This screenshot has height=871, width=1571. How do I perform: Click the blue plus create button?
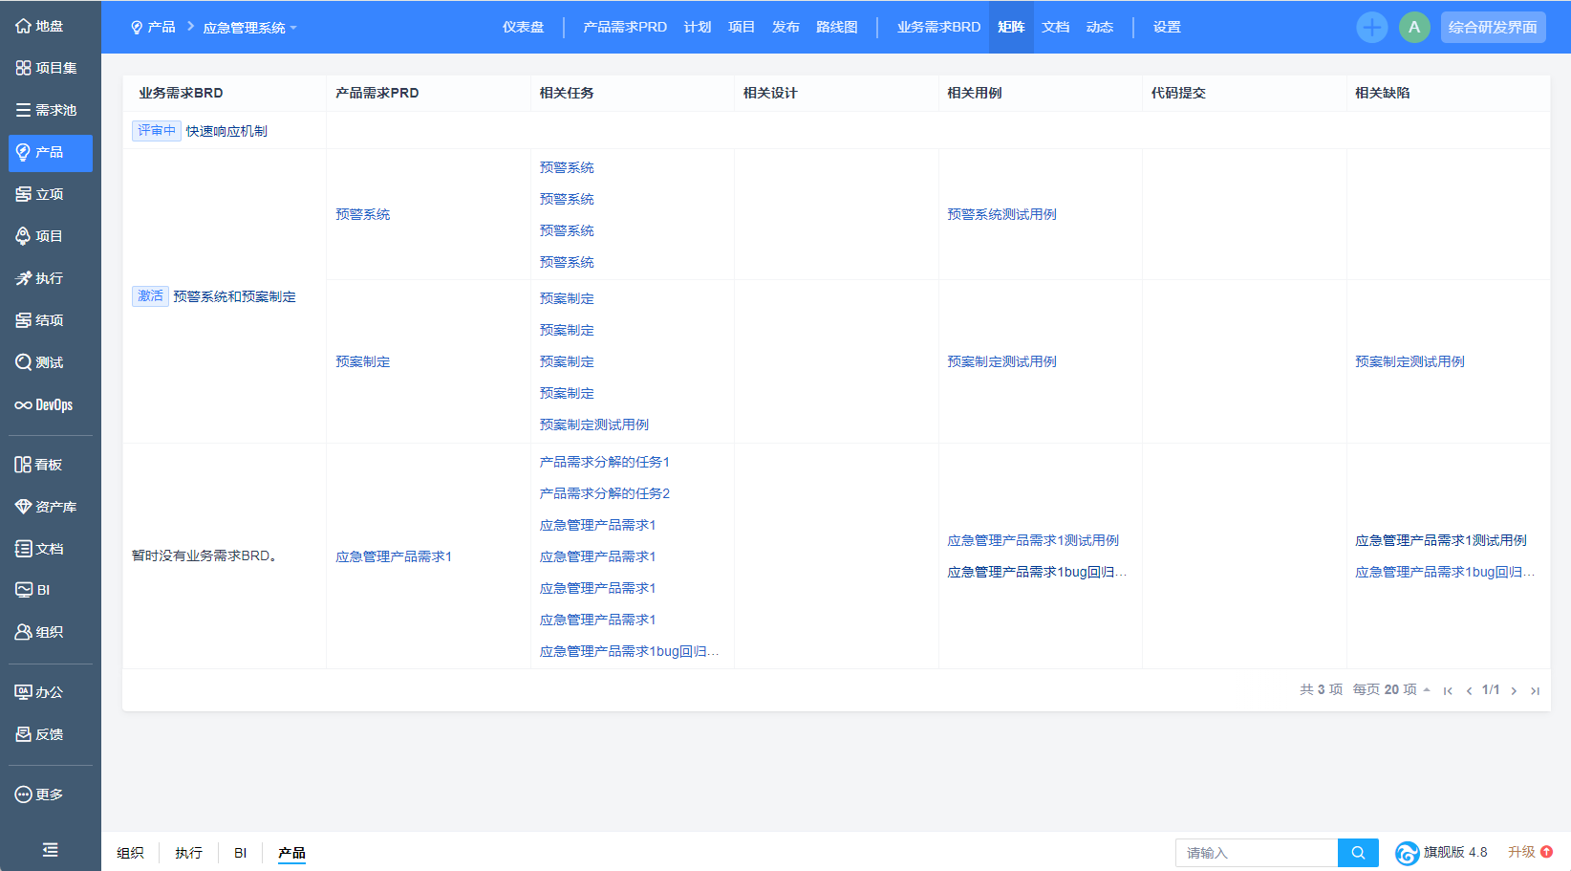[x=1371, y=28]
